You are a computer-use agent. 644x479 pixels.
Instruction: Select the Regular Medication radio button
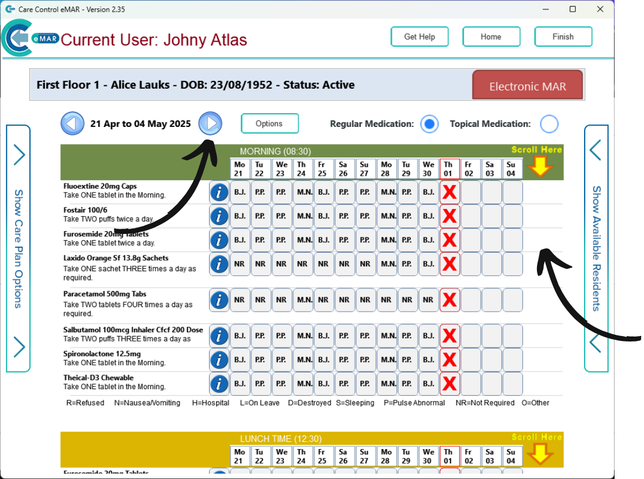[x=429, y=124]
